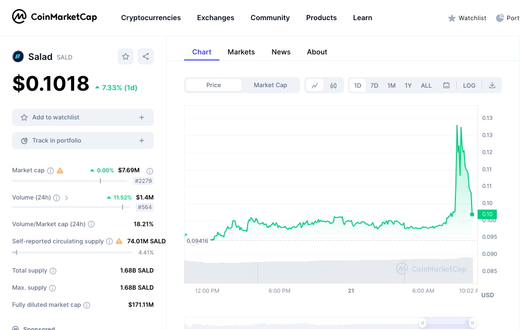Viewport: 520px width, 330px height.
Task: Open the share options for Salad
Action: [x=146, y=56]
